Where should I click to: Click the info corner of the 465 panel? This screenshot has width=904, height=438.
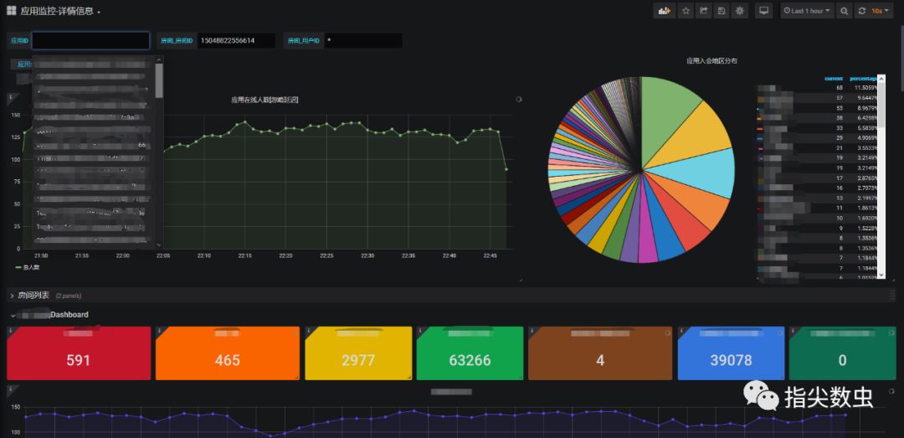pyautogui.click(x=160, y=331)
